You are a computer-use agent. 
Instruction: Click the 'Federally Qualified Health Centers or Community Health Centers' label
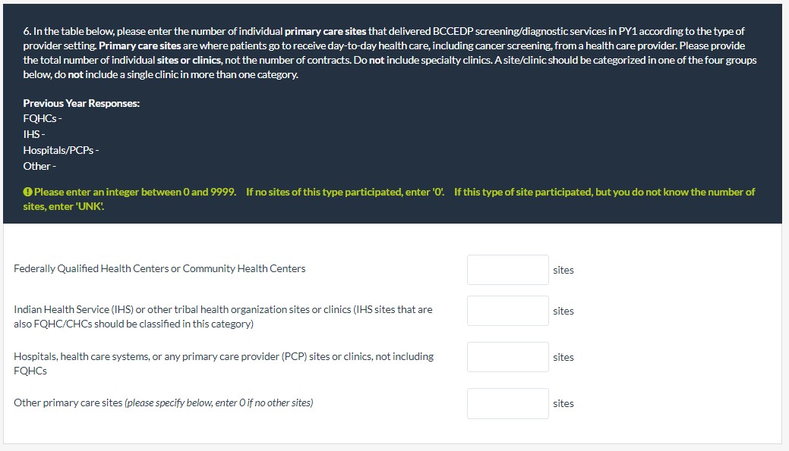pyautogui.click(x=159, y=268)
